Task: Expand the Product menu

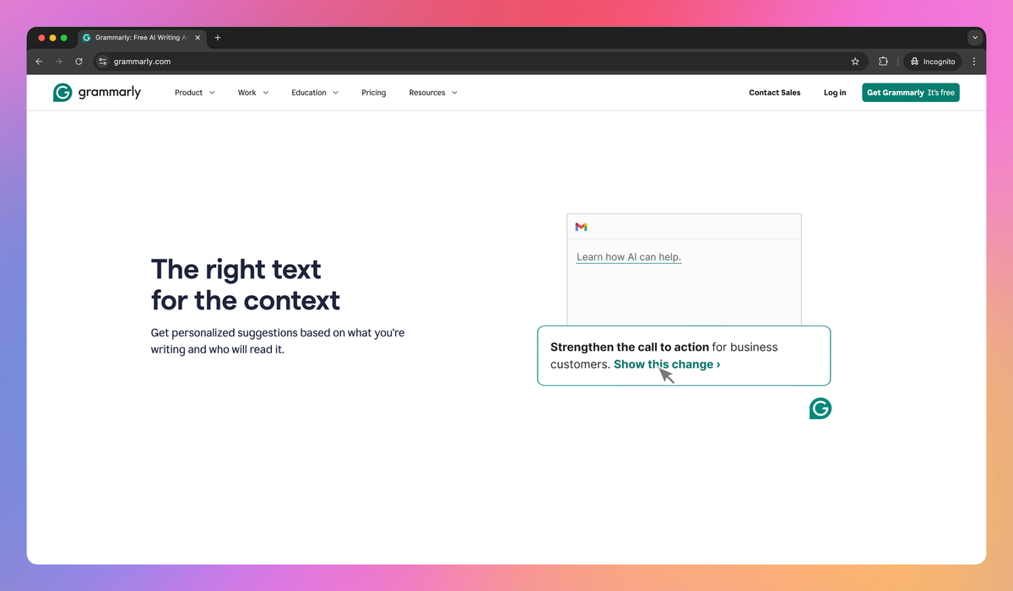Action: pyautogui.click(x=195, y=93)
